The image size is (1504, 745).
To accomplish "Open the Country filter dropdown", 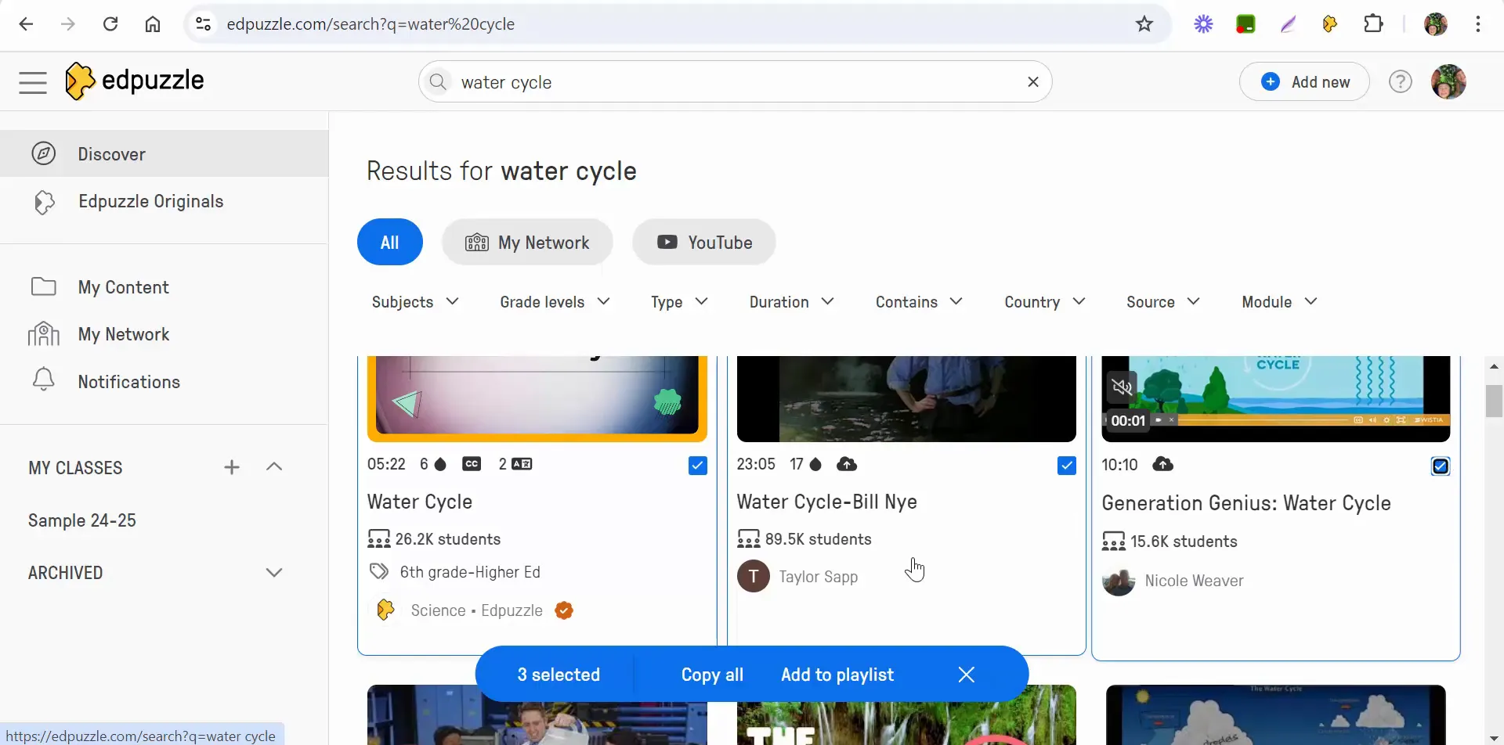I will point(1045,302).
